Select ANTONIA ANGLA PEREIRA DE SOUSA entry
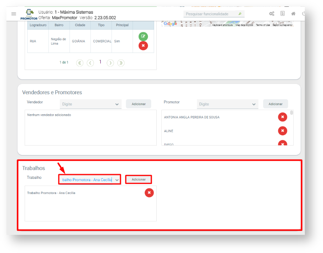The image size is (323, 253). pos(192,117)
